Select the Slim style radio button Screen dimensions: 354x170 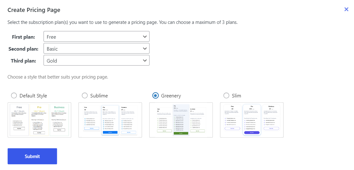(226, 96)
